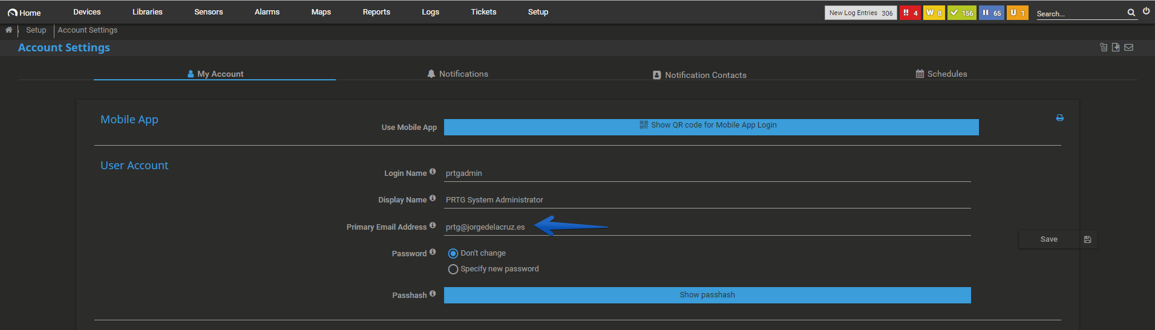Screen dimensions: 1155x330
Task: Switch to the Schedules tab
Action: point(941,74)
